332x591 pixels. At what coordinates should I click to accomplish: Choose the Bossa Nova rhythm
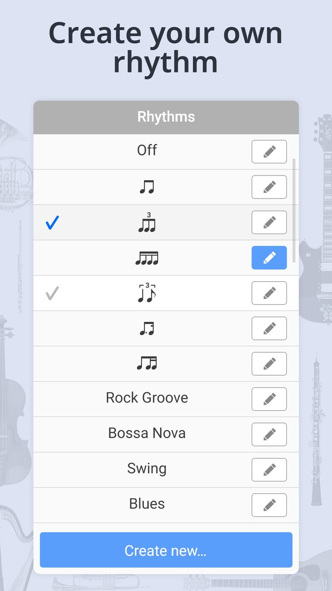point(147,433)
